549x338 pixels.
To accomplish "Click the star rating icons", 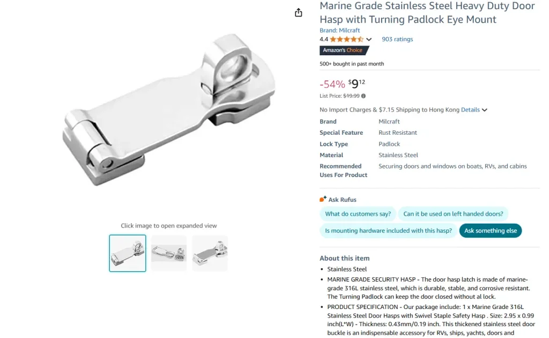I will point(346,39).
